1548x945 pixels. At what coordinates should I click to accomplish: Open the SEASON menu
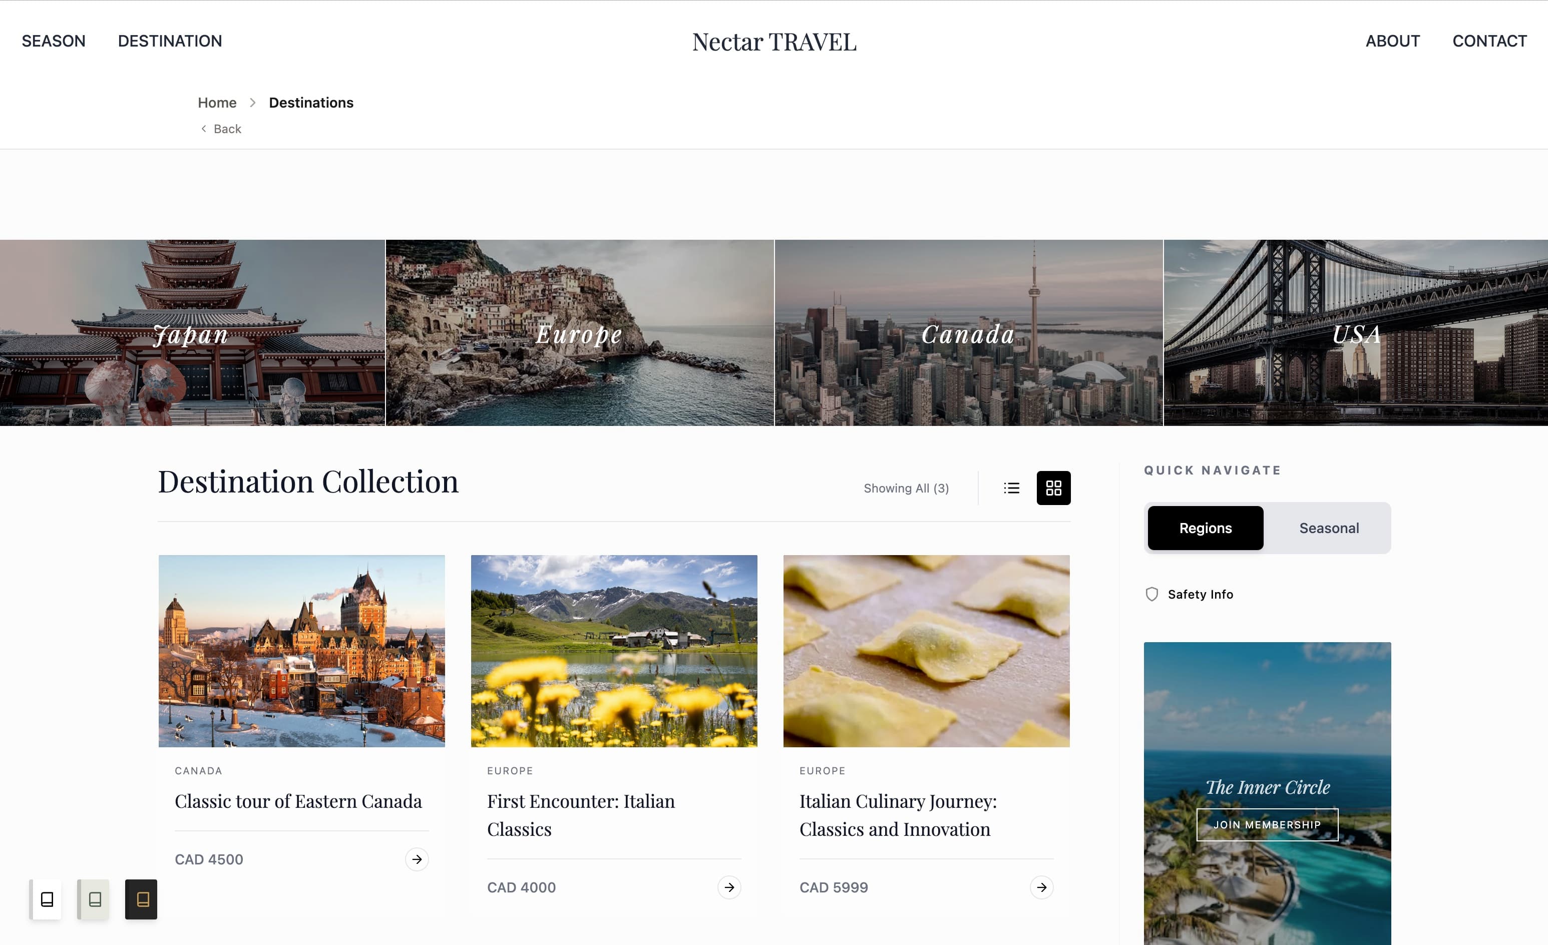[54, 41]
